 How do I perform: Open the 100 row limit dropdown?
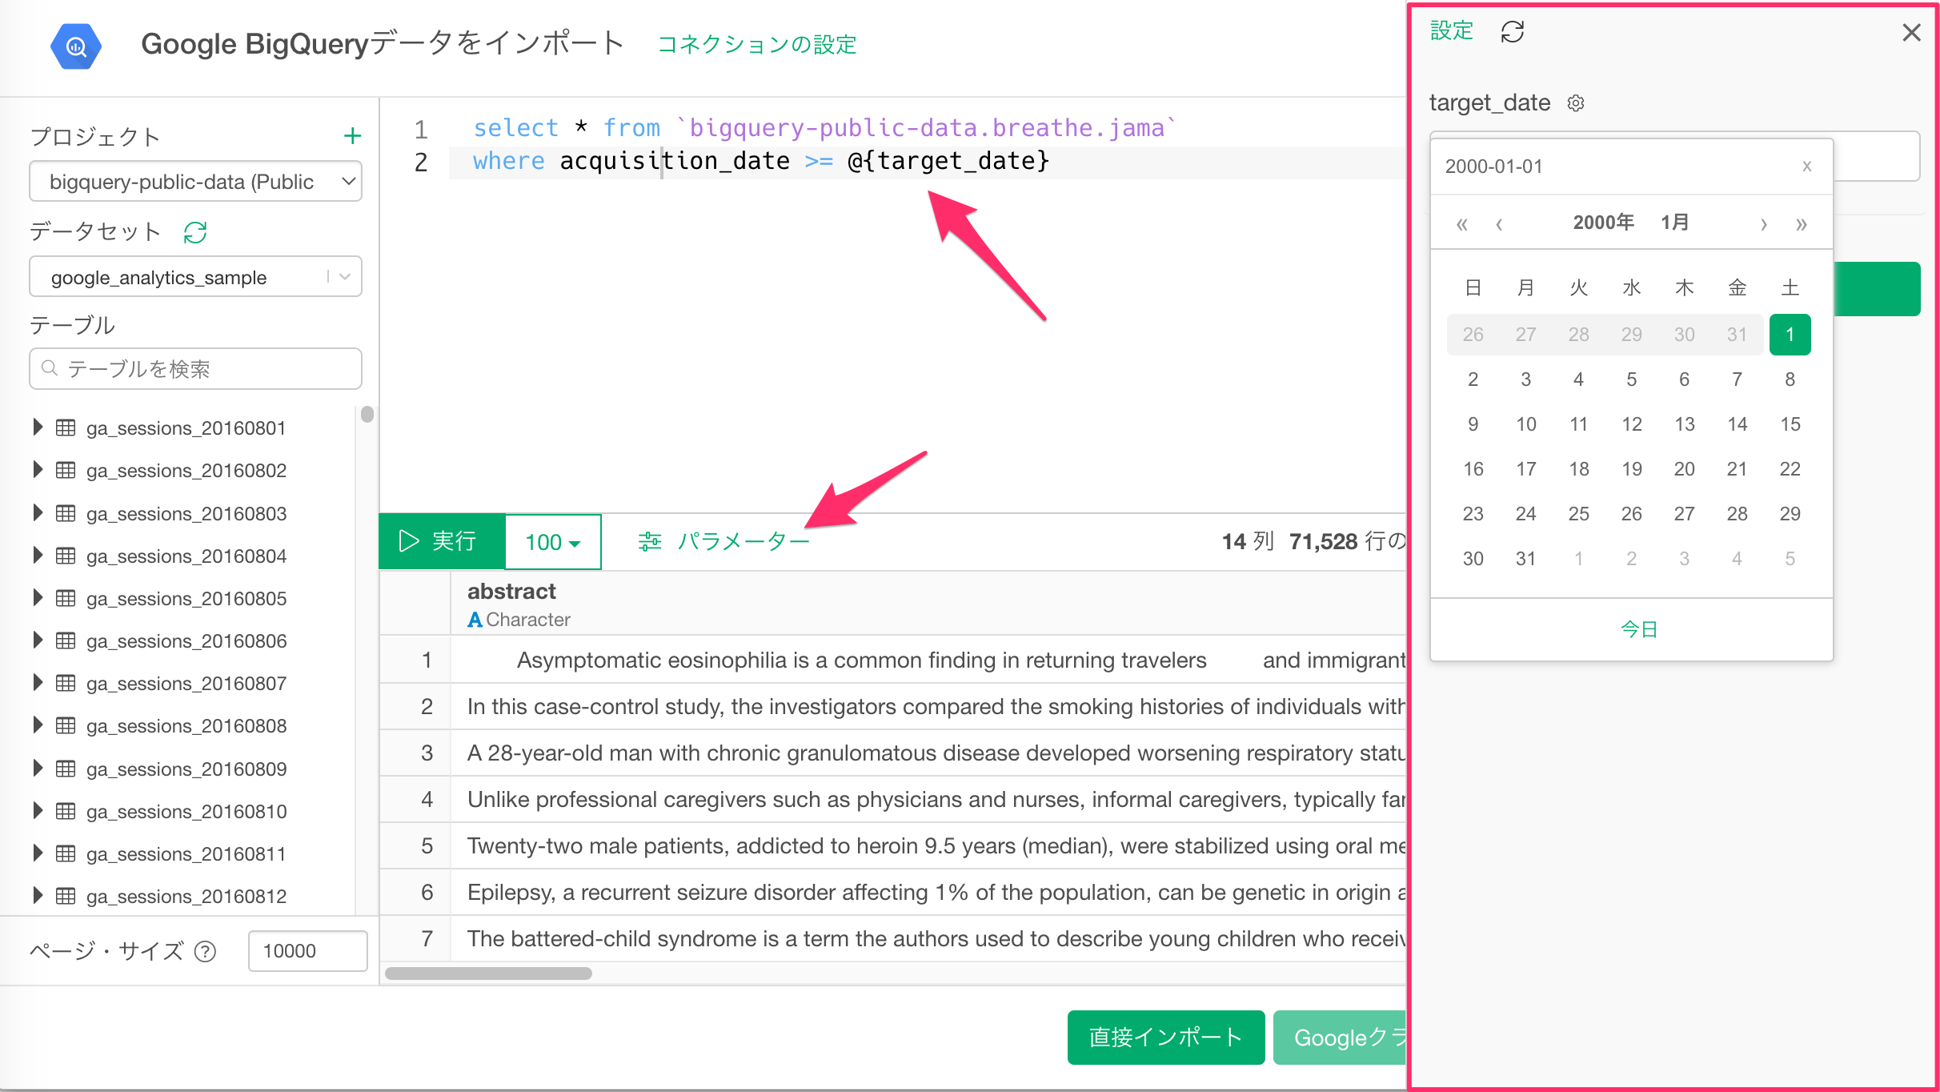pyautogui.click(x=553, y=542)
